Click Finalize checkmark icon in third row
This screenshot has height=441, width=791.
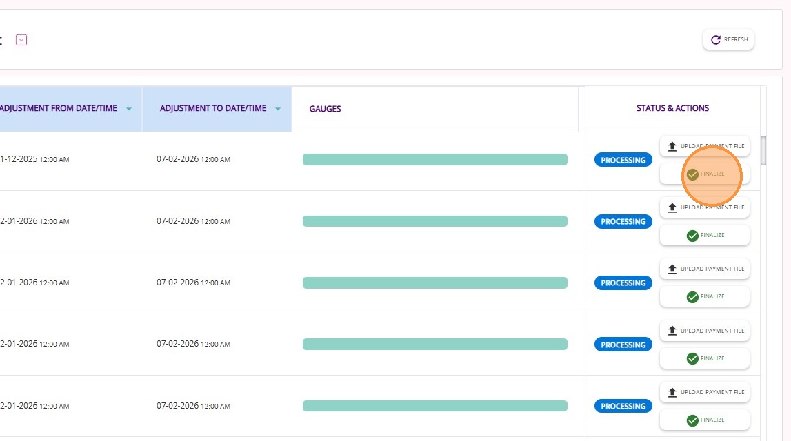coord(692,297)
